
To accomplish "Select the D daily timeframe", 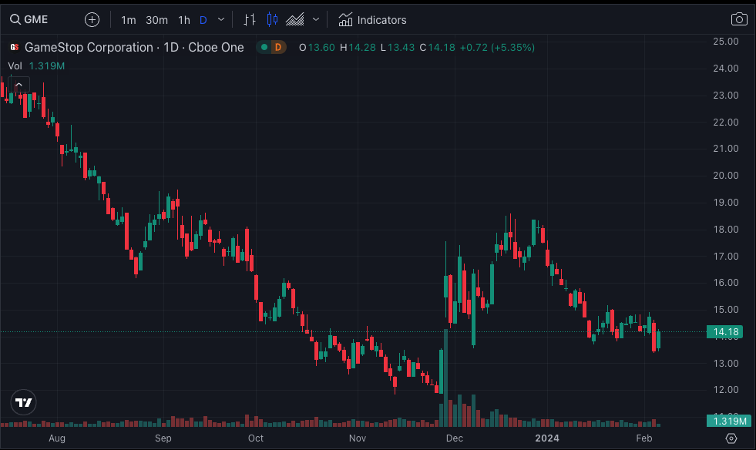I will pyautogui.click(x=203, y=20).
